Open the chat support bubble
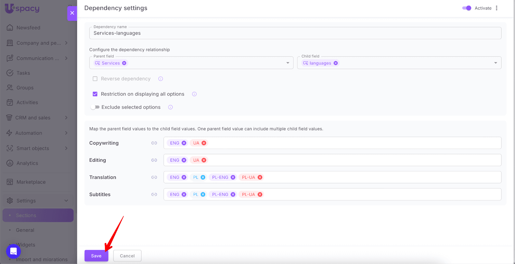 click(14, 251)
